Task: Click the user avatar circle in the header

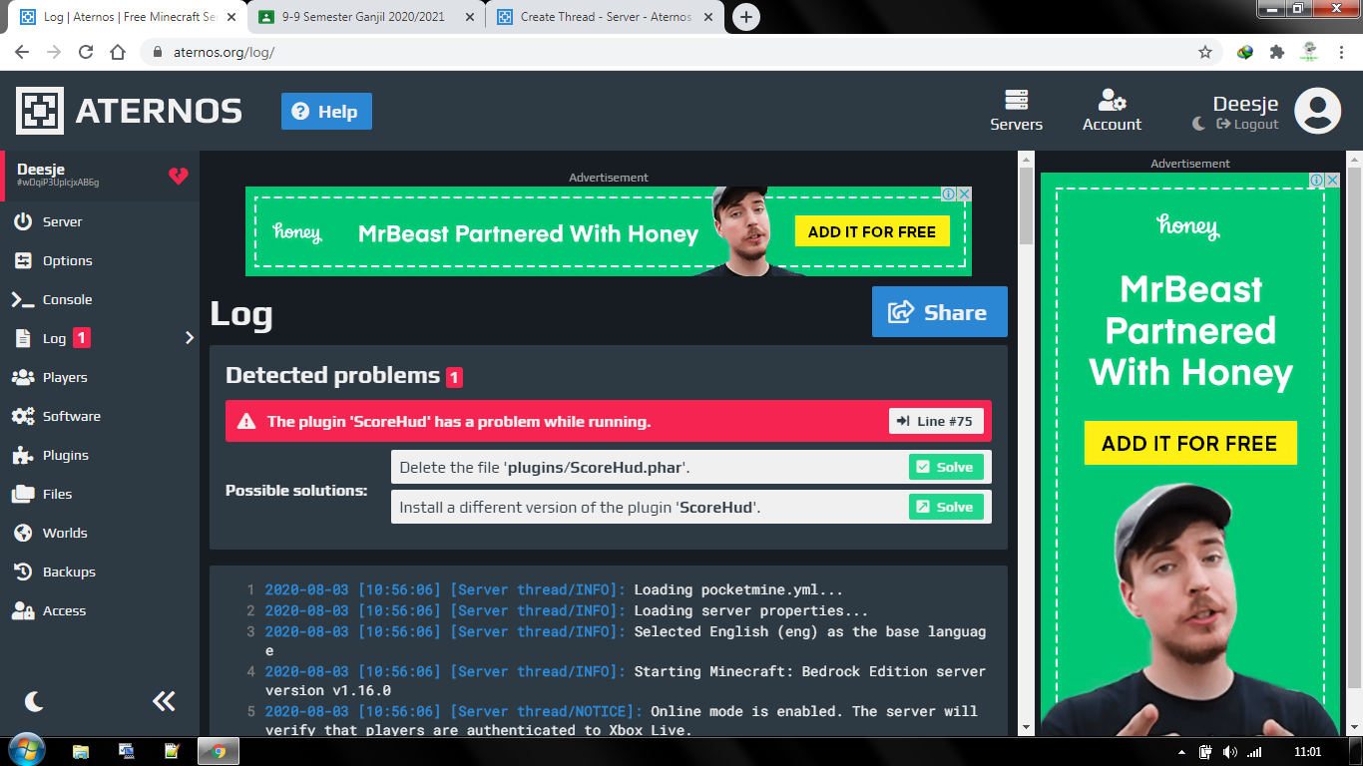Action: tap(1317, 111)
